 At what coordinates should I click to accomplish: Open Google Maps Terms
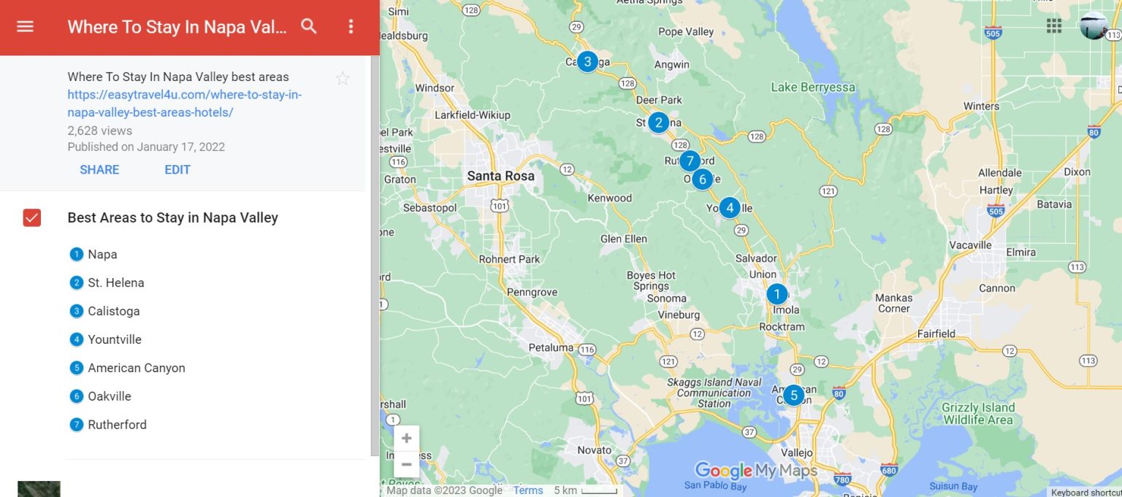click(x=527, y=490)
